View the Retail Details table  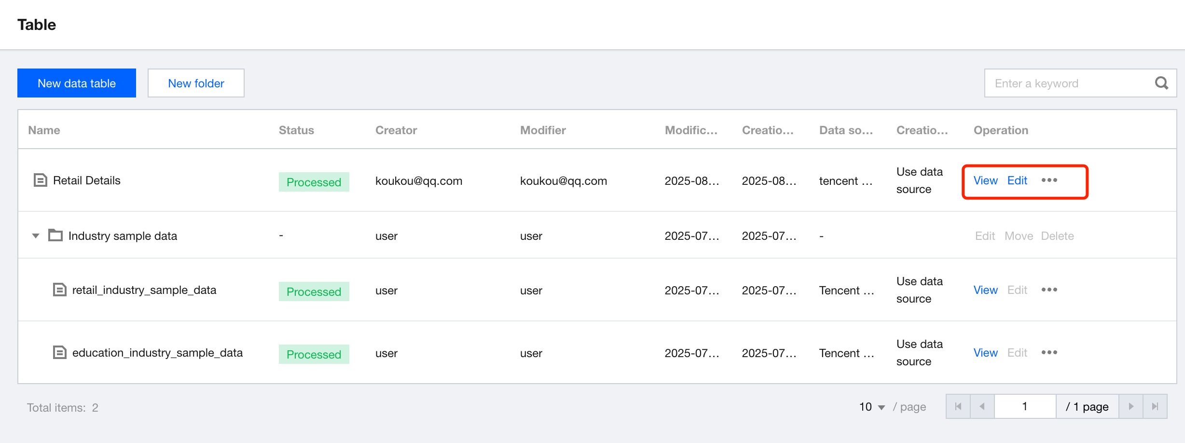pyautogui.click(x=985, y=180)
